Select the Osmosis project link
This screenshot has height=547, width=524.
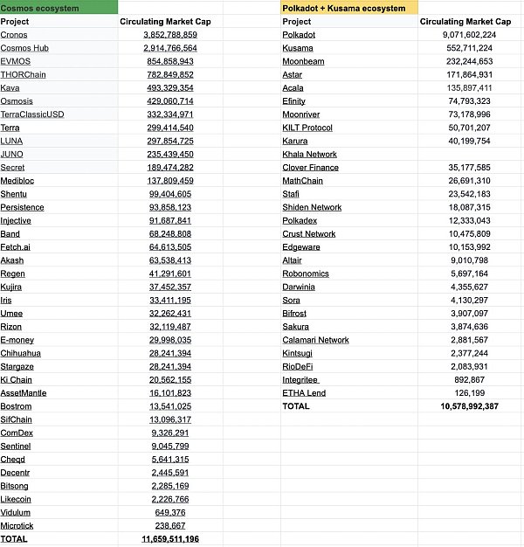coord(17,101)
